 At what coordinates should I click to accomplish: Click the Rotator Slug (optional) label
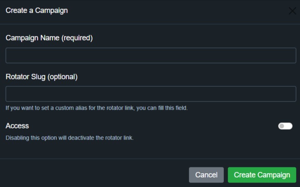point(41,77)
